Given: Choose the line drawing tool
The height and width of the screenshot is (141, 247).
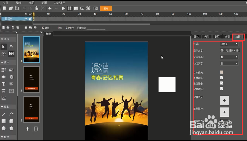Looking at the screenshot, I should point(3,114).
